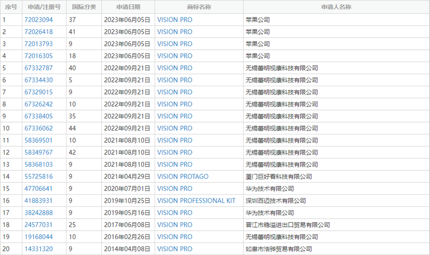Select 厦门巨好看科技有限公司 applicant cell

pyautogui.click(x=278, y=177)
